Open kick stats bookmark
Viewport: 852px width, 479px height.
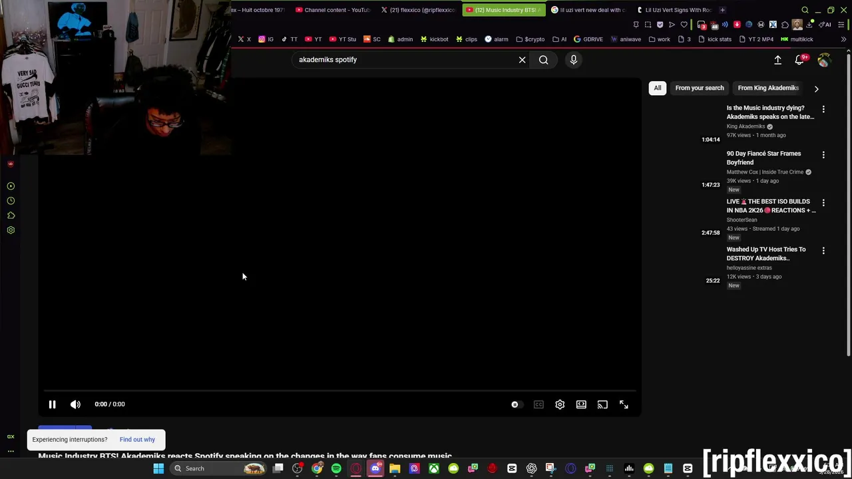(x=715, y=39)
